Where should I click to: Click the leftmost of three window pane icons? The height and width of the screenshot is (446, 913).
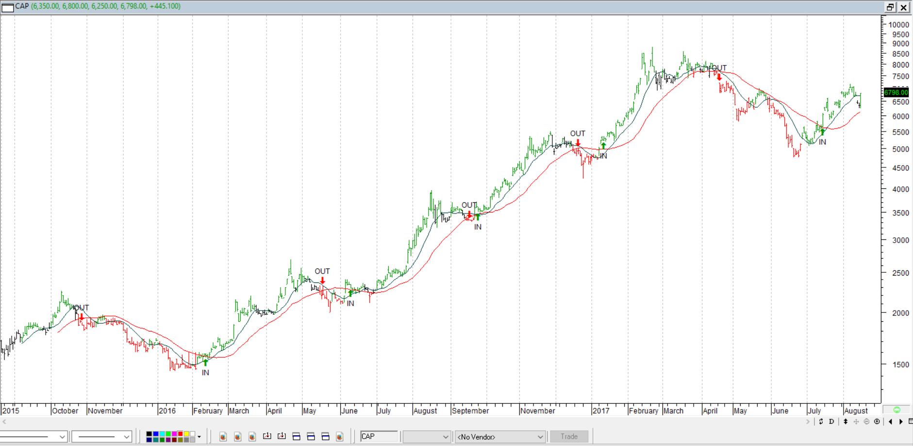[296, 436]
